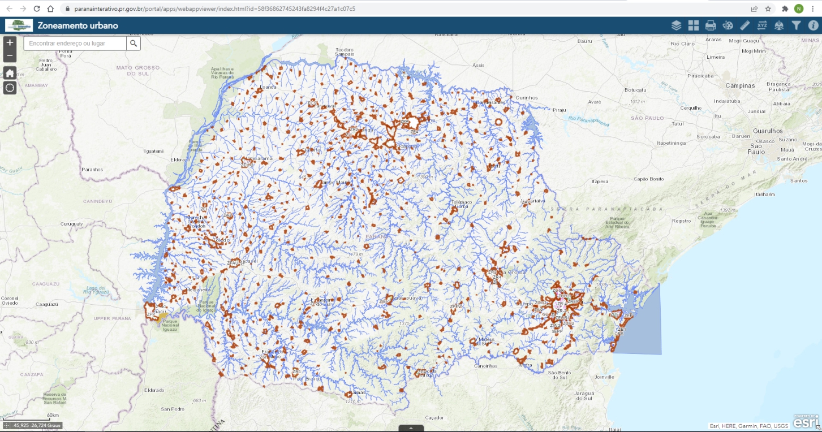
Task: Expand the bottom attribute table panel
Action: coord(411,428)
